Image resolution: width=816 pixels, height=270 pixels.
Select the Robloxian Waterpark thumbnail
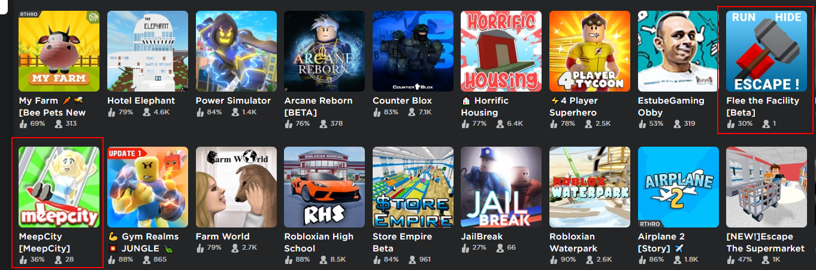coord(590,187)
